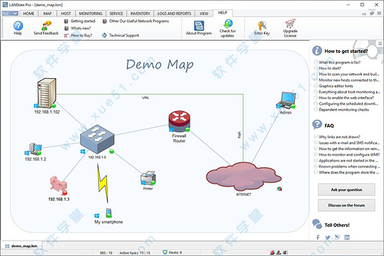
Task: Open Send Feedback
Action: coord(46,28)
